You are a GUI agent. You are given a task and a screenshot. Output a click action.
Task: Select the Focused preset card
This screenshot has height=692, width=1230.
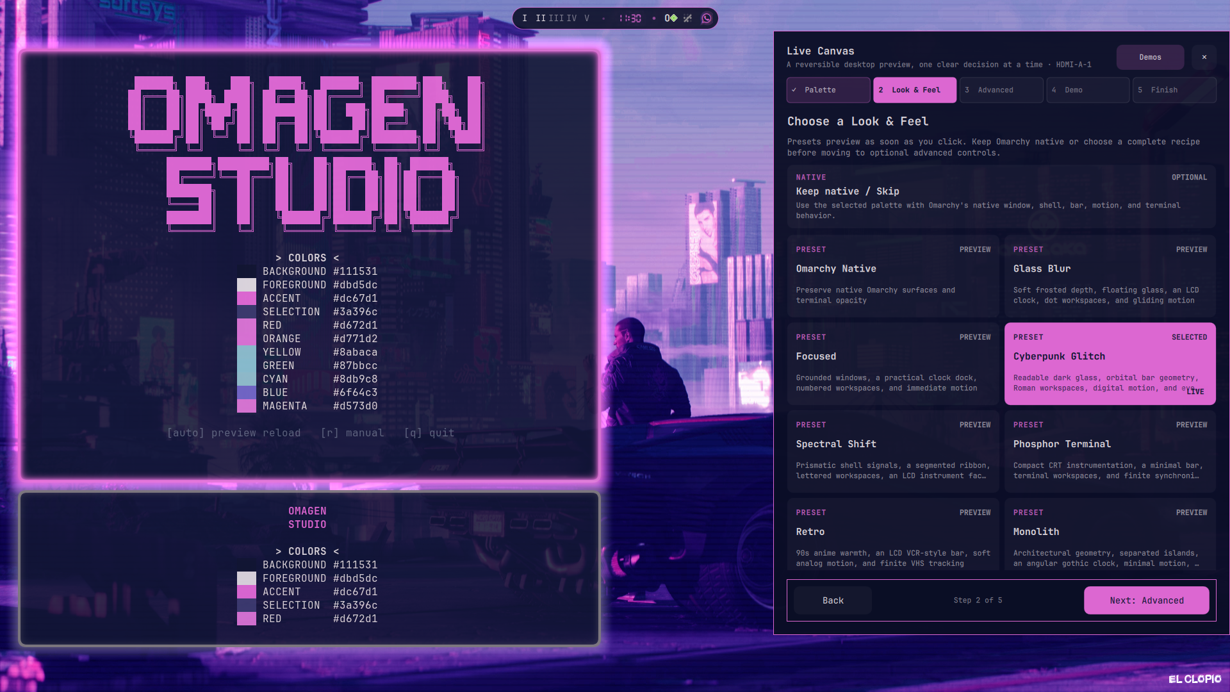pos(893,364)
